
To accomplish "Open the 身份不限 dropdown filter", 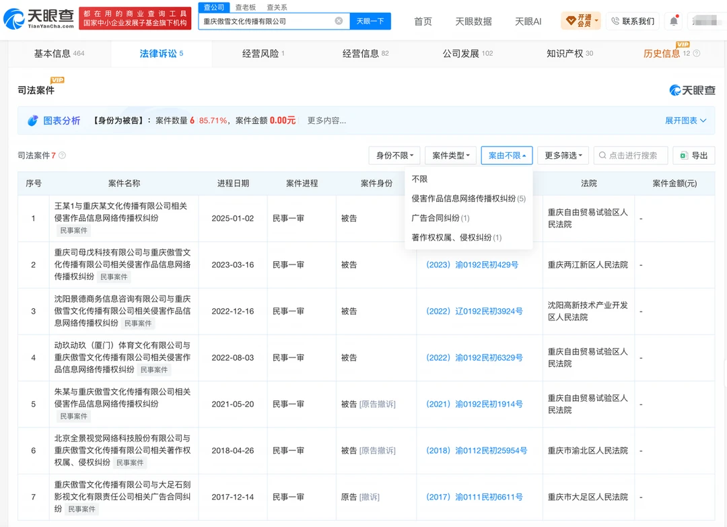I will coord(394,155).
